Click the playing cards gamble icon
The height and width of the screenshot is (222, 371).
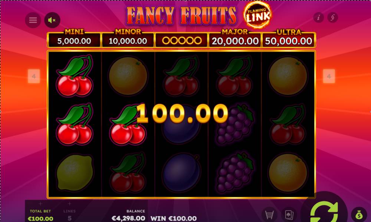[x=289, y=215]
